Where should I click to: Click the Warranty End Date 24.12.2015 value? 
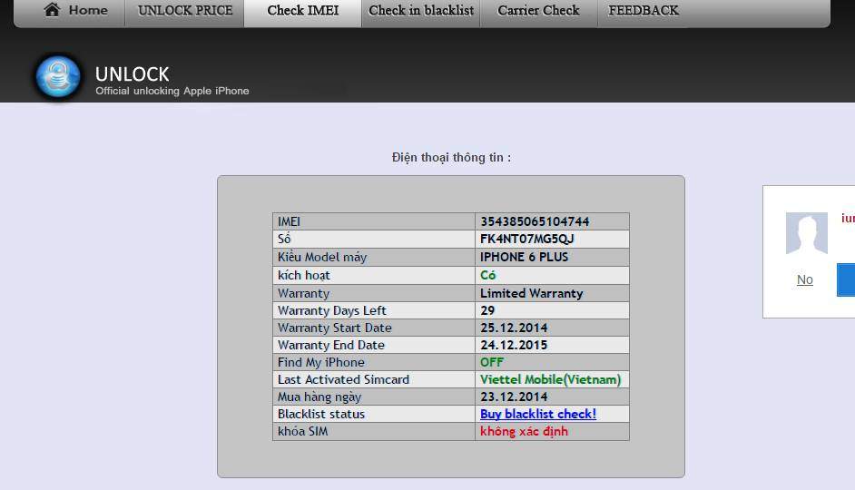[x=514, y=346]
